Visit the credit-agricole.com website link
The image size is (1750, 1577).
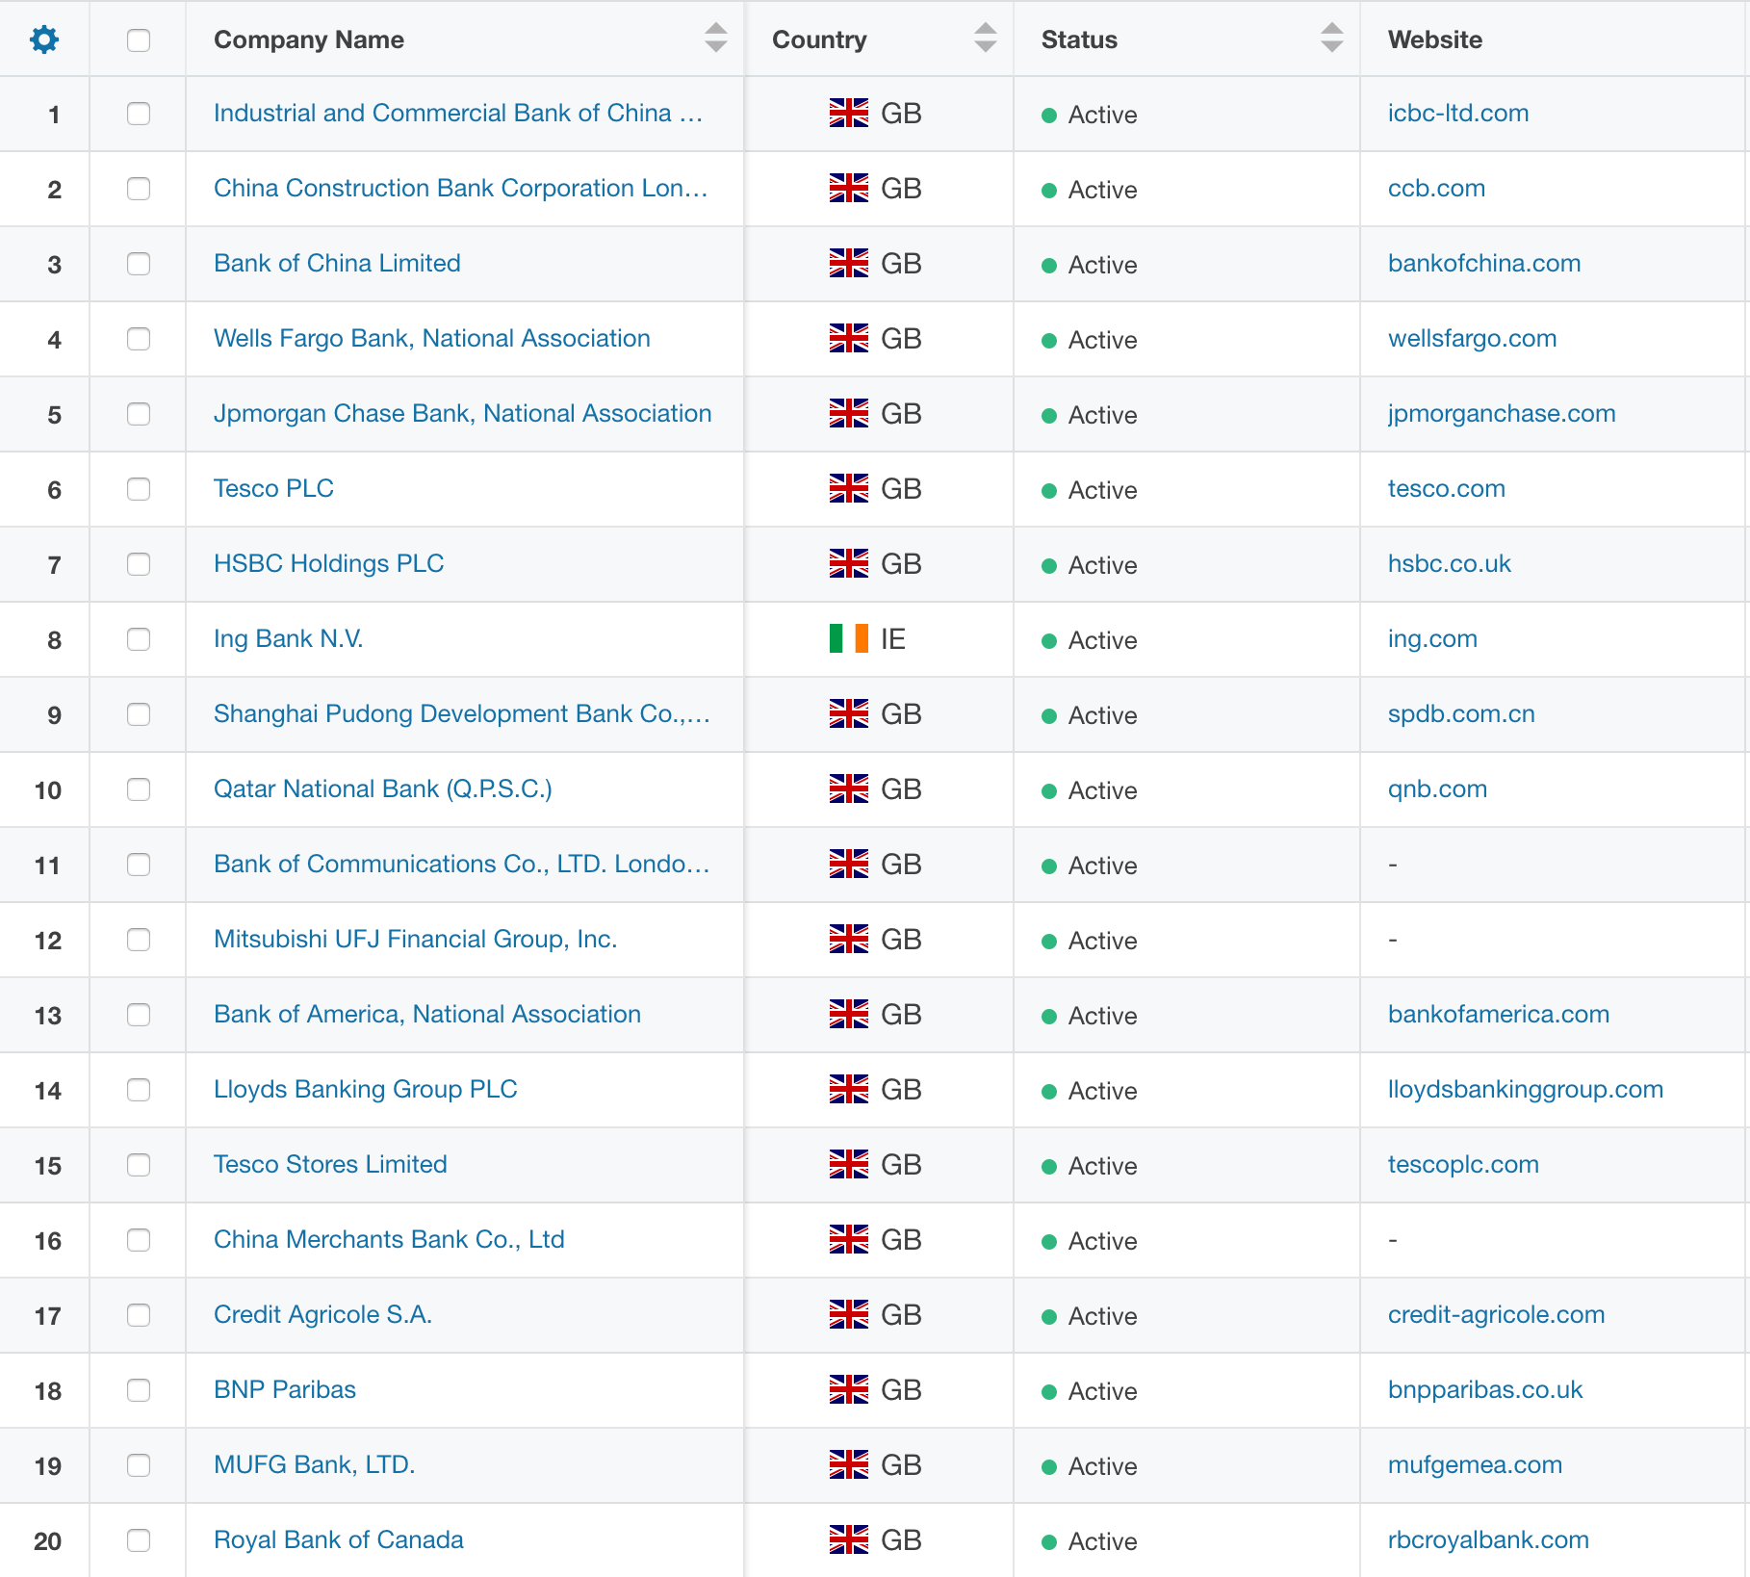(1496, 1315)
